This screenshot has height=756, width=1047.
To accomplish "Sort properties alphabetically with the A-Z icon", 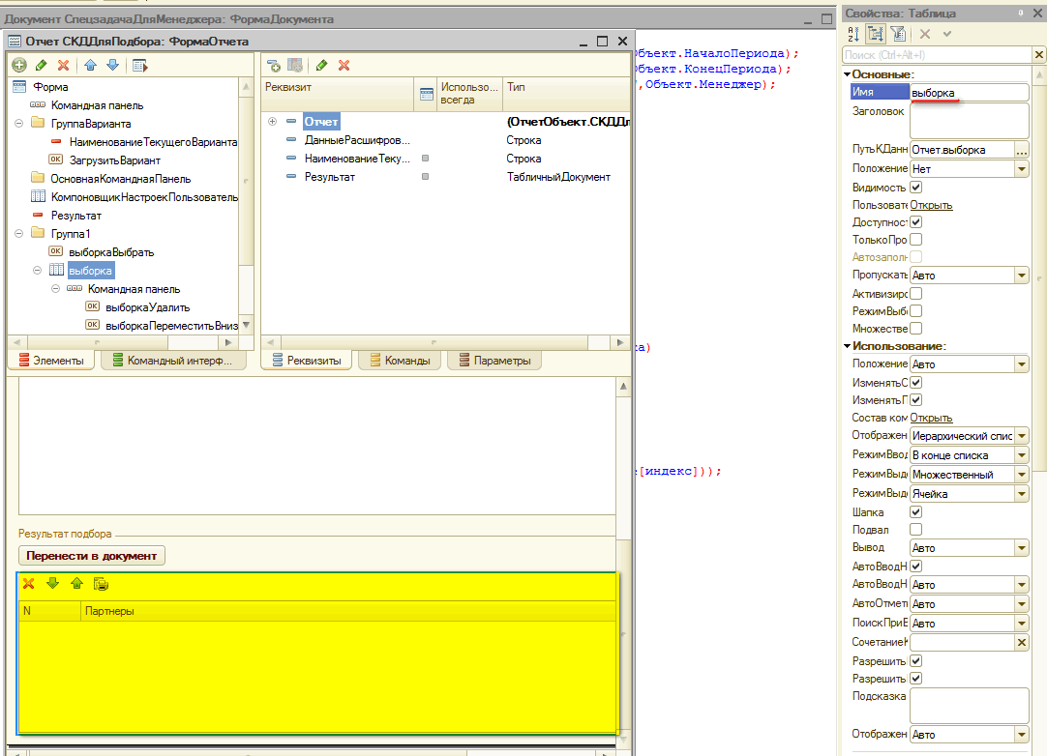I will pos(853,34).
